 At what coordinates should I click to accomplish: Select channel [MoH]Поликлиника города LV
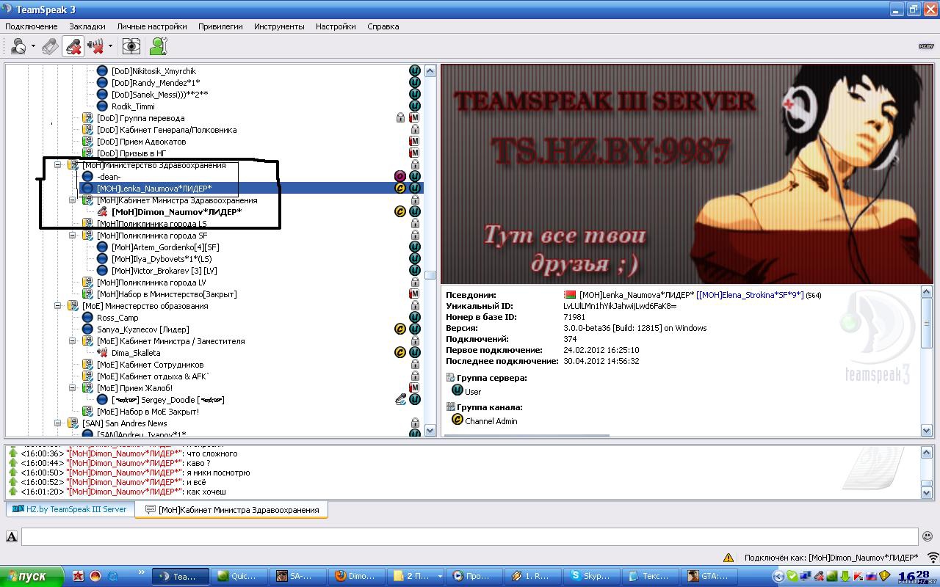pos(151,282)
